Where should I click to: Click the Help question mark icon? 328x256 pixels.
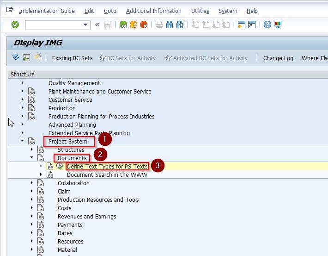[x=267, y=25]
